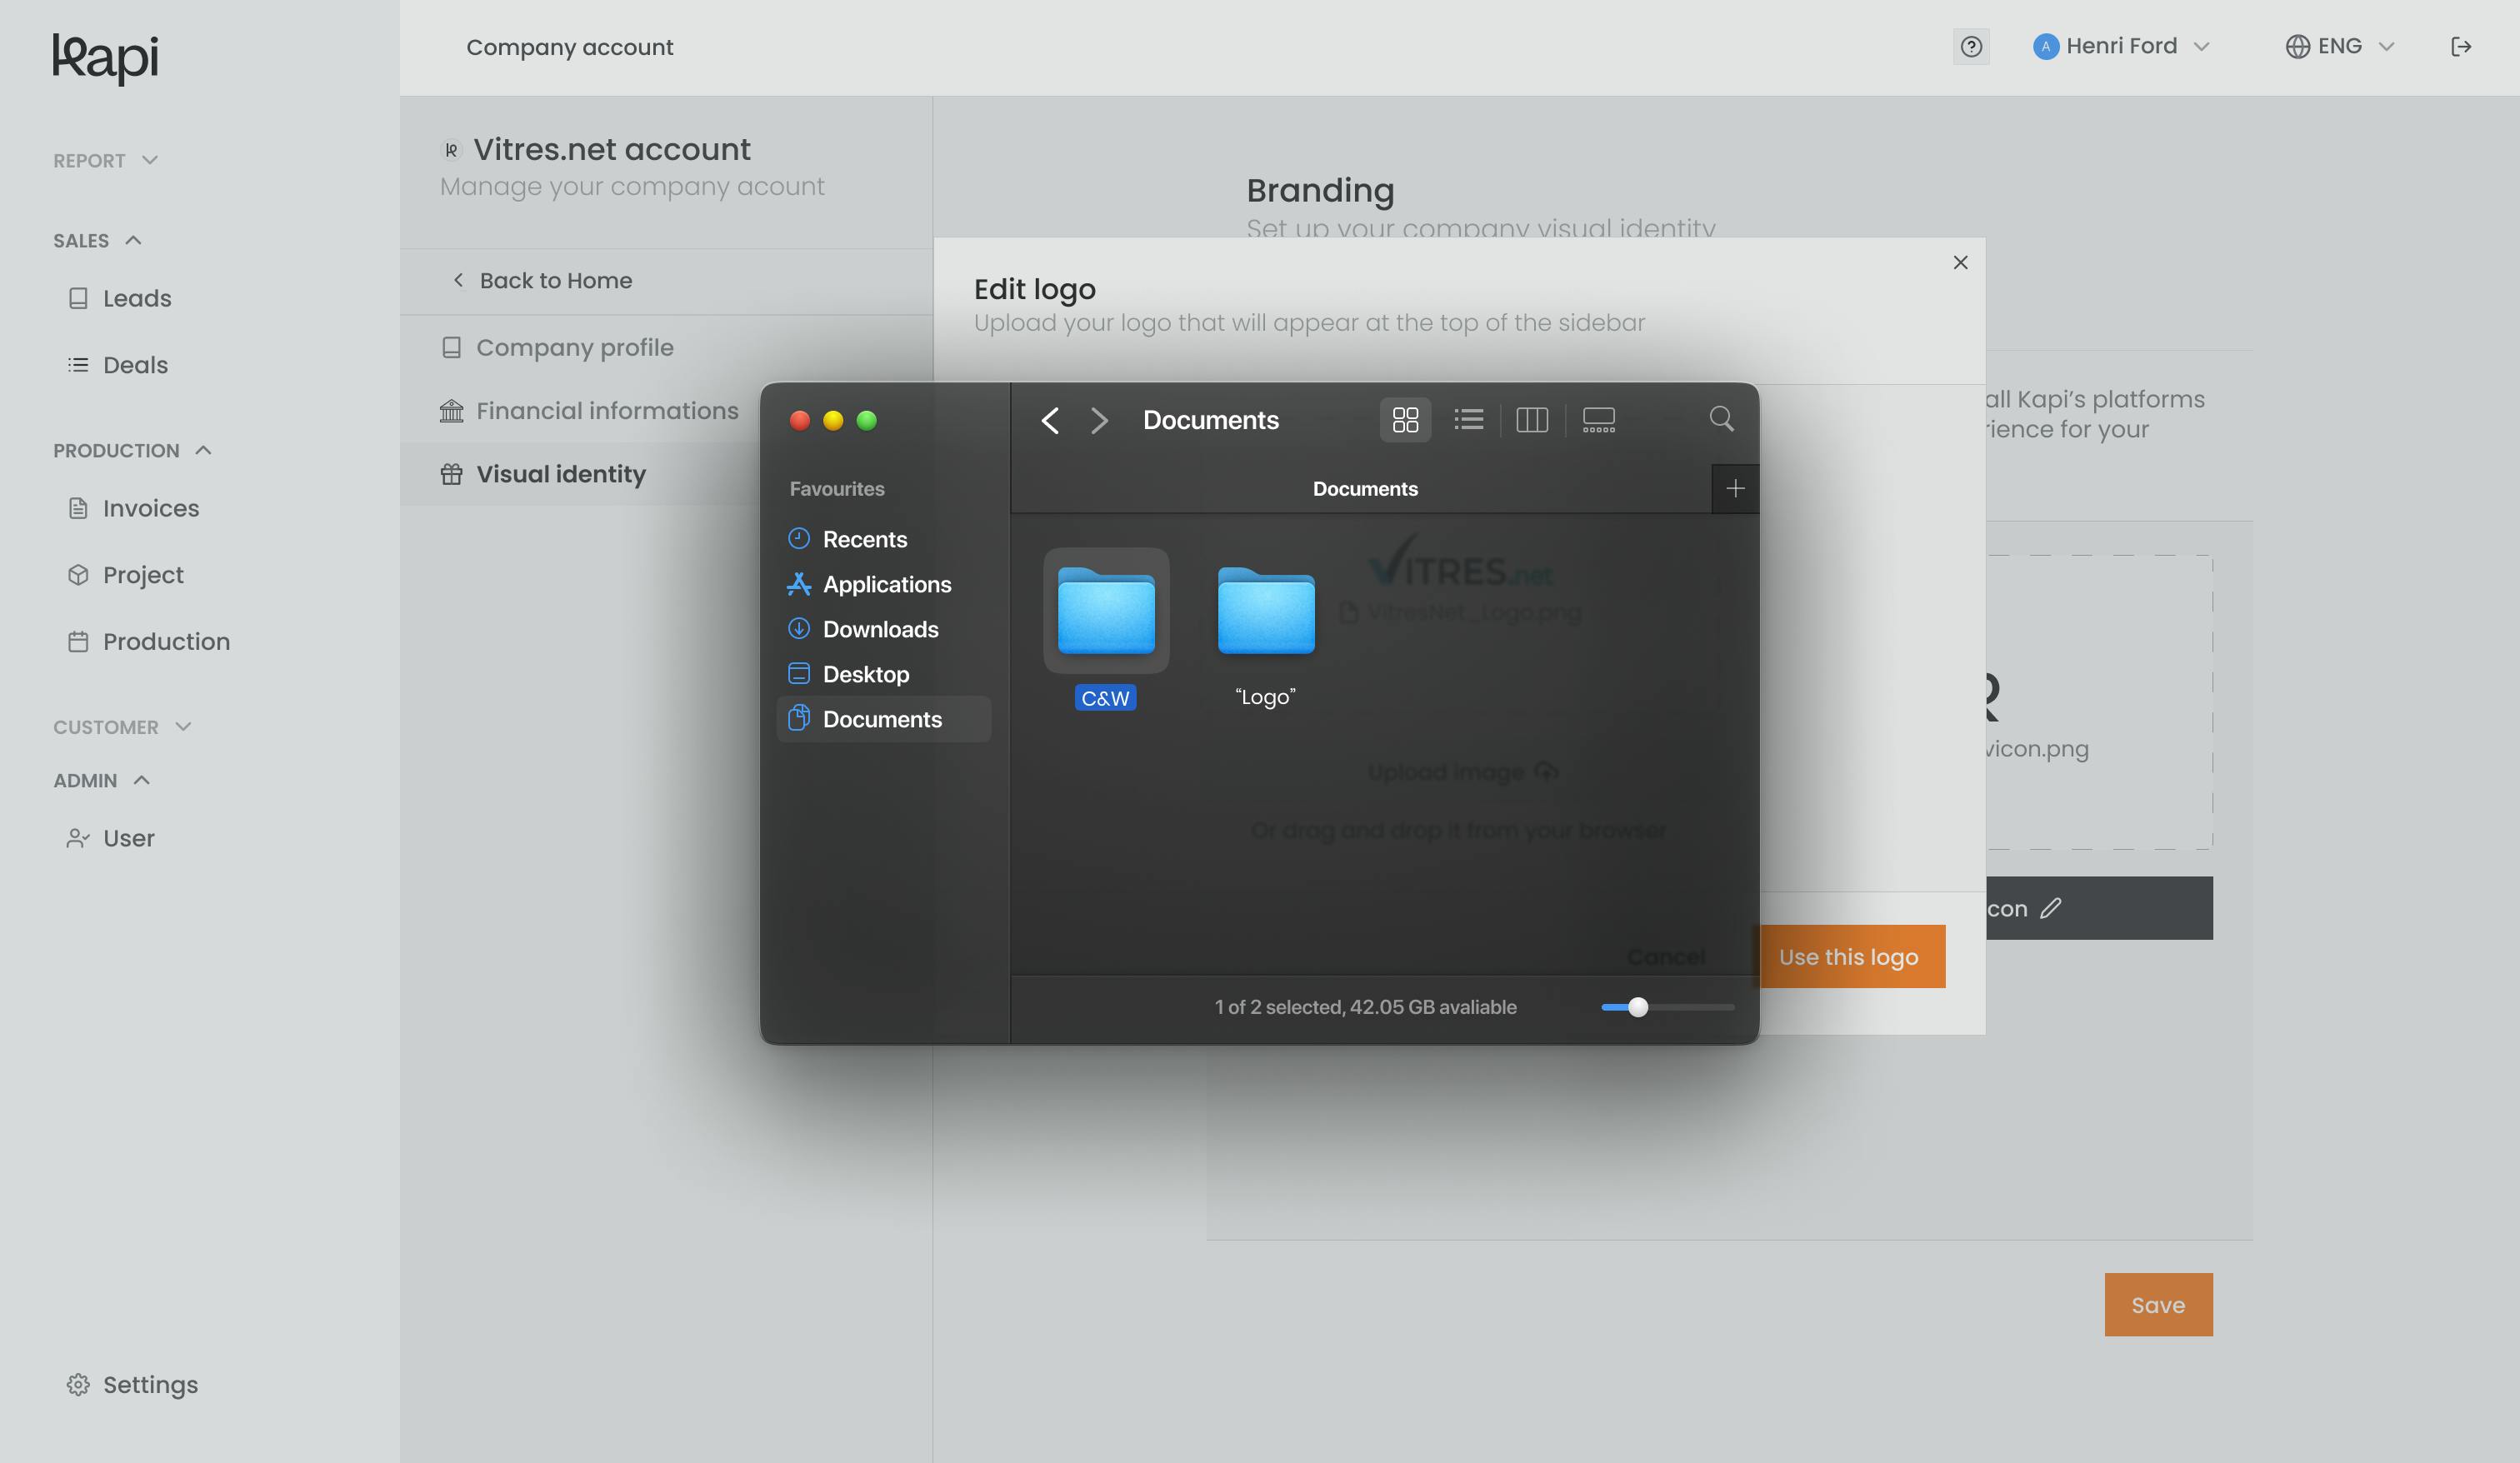Click the favicon upload drop zone
This screenshot has width=2520, height=1463.
[x=2098, y=702]
